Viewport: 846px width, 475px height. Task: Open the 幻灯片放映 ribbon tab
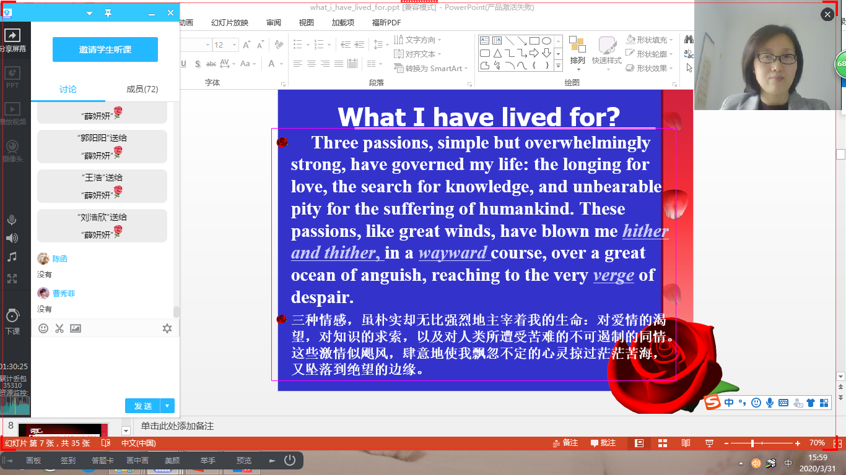coord(230,23)
